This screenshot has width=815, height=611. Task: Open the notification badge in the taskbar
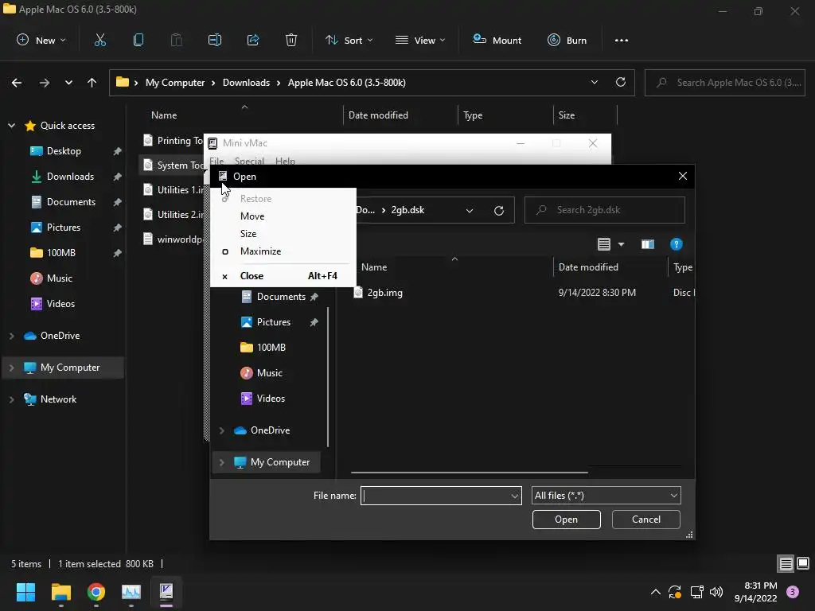point(793,592)
